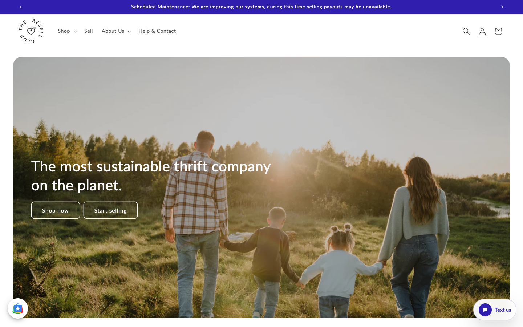
Task: Click the left arrow on the maintenance banner
Action: [21, 7]
